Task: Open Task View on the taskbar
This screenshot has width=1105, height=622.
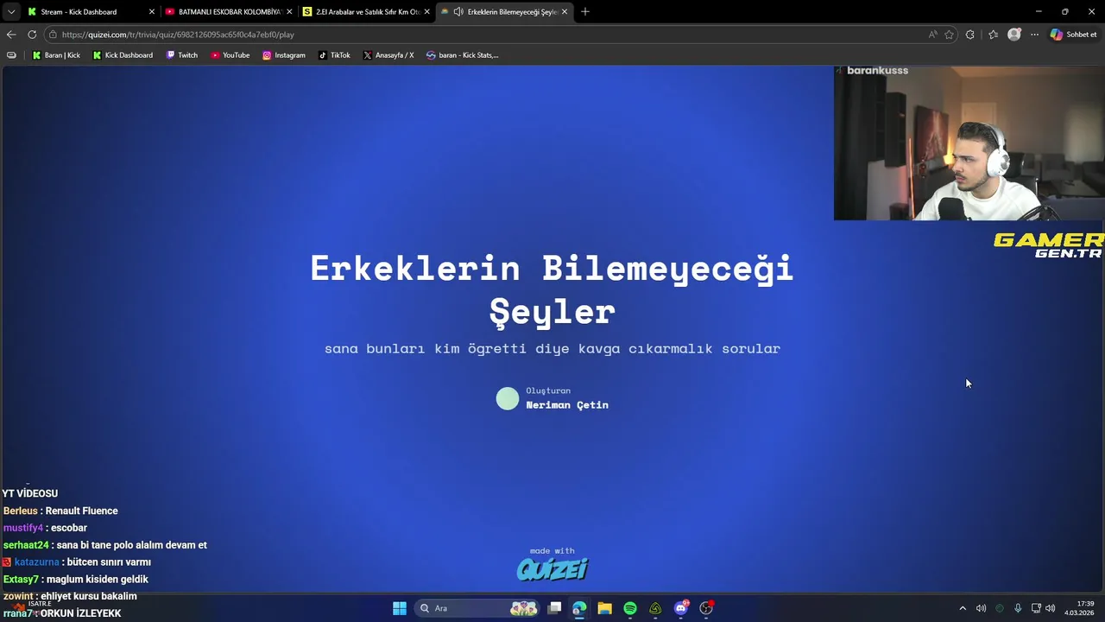Action: 554,608
